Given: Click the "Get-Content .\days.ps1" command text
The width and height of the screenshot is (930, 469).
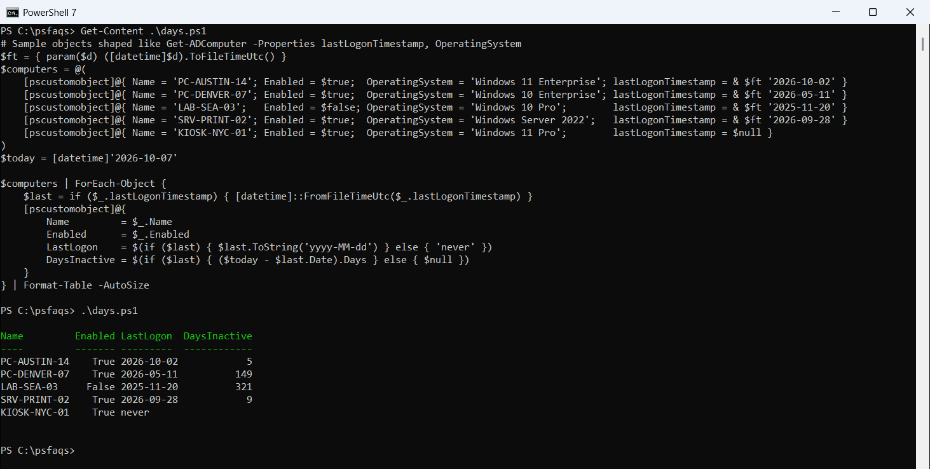Looking at the screenshot, I should [144, 31].
